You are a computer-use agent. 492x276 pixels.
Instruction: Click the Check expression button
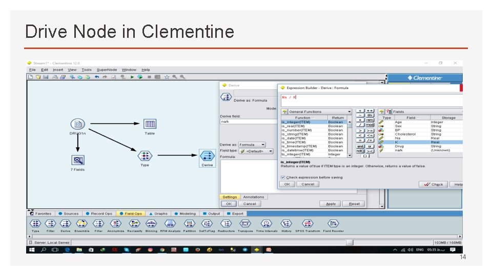pyautogui.click(x=434, y=185)
